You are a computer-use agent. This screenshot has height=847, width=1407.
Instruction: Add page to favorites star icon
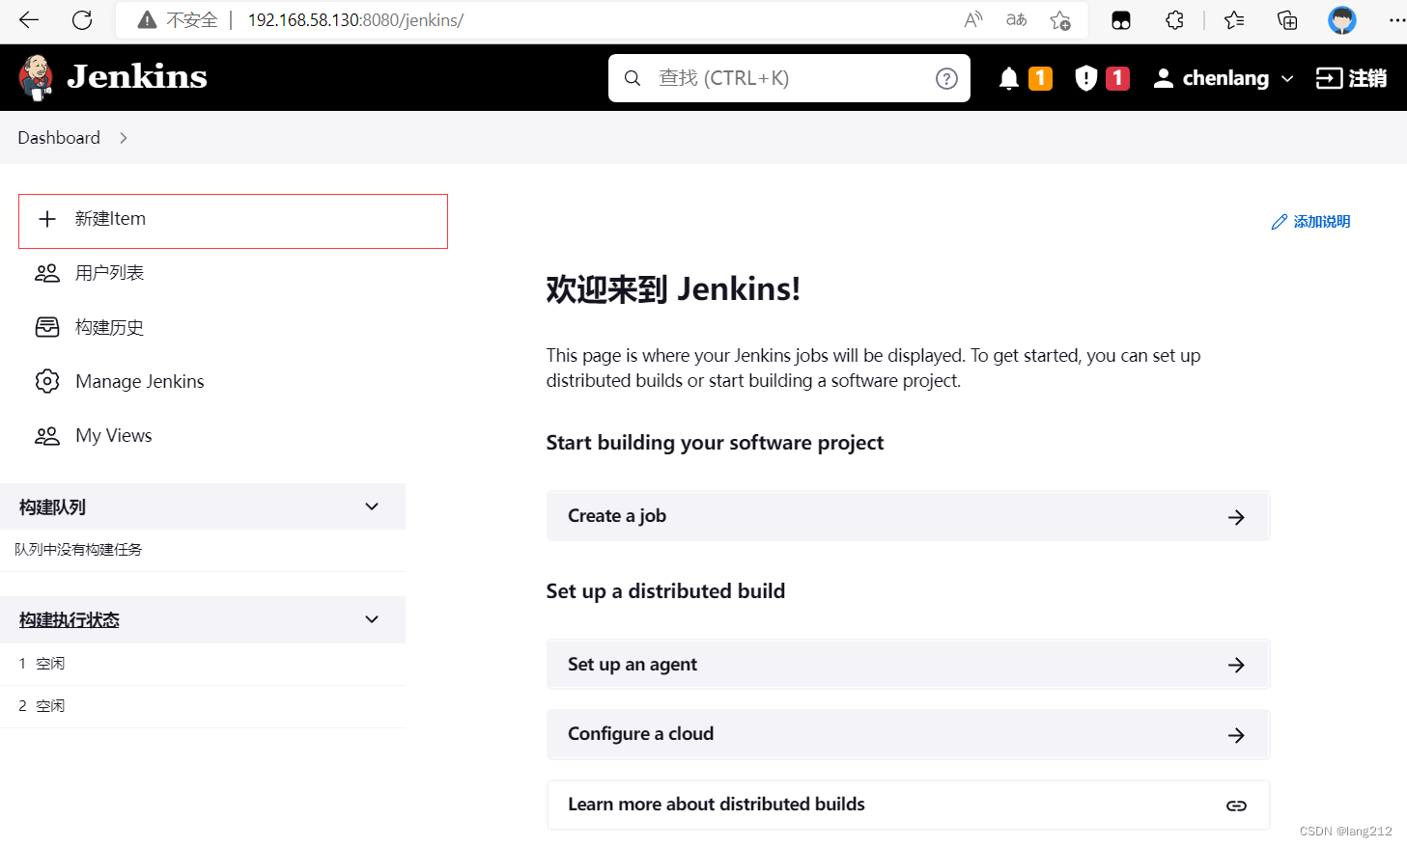(x=1060, y=20)
